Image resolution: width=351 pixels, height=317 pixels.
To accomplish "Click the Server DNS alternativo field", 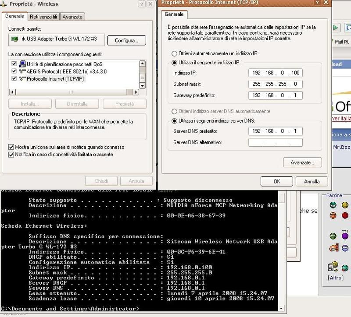I will pyautogui.click(x=275, y=143).
